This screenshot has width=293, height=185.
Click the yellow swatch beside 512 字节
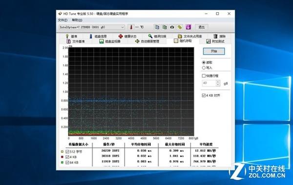point(62,151)
